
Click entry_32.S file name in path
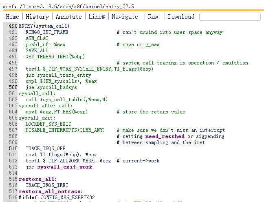point(117,4)
